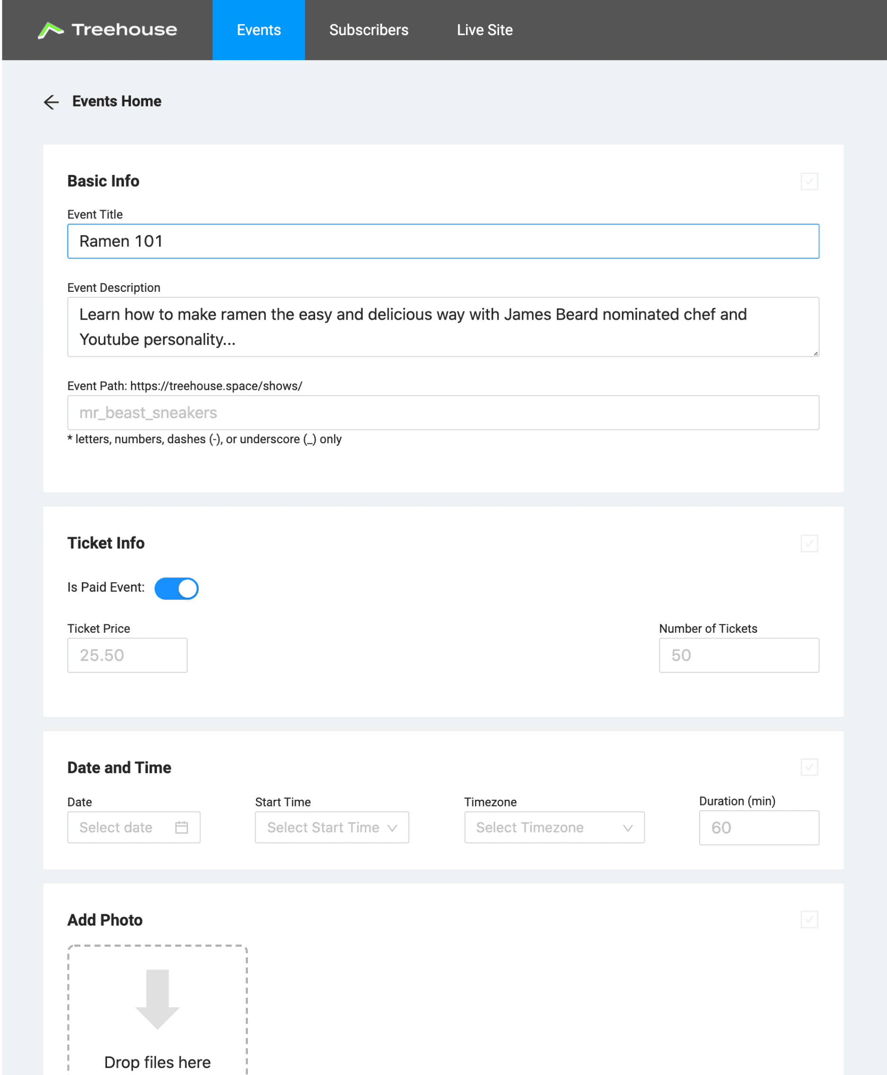
Task: Expand the Select Start Time dropdown
Action: point(332,827)
